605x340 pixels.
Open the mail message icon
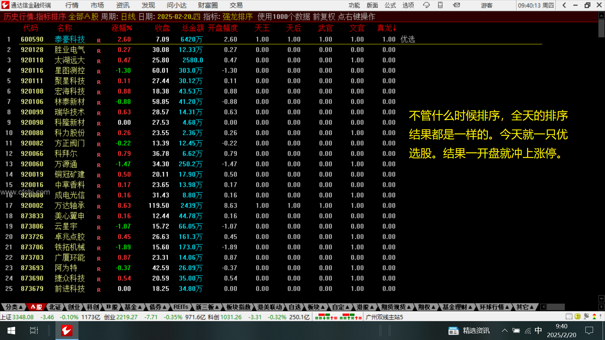point(456,5)
